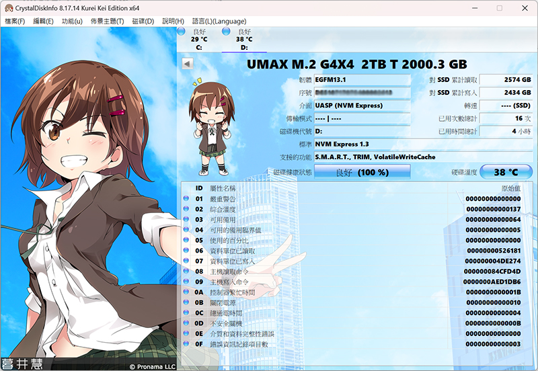Click status orb for attribute 0F 錯誤資訊記錄項目數
This screenshot has height=371, width=538.
click(186, 343)
